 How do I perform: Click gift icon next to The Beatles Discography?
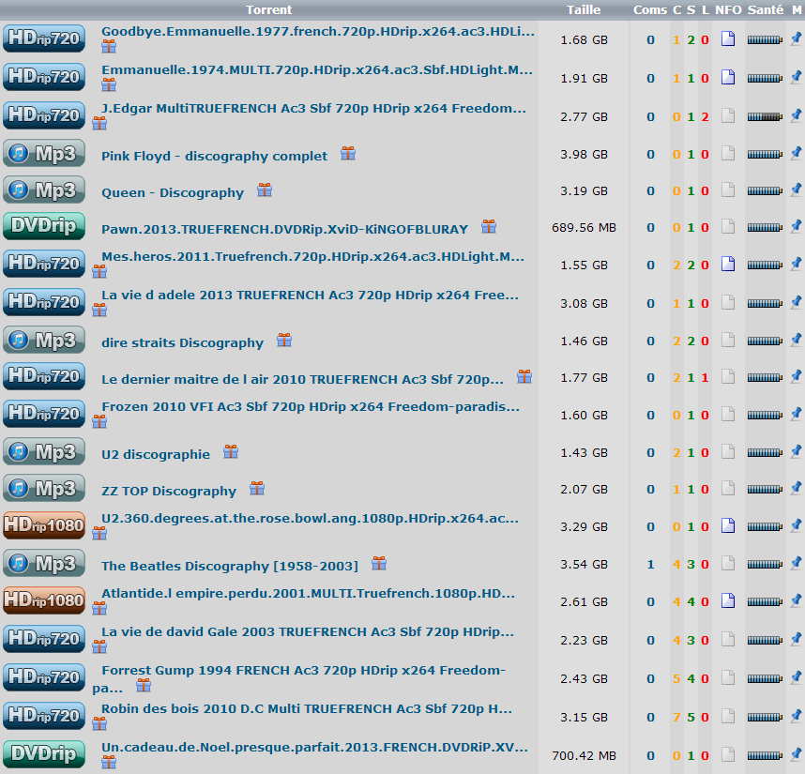pyautogui.click(x=379, y=563)
